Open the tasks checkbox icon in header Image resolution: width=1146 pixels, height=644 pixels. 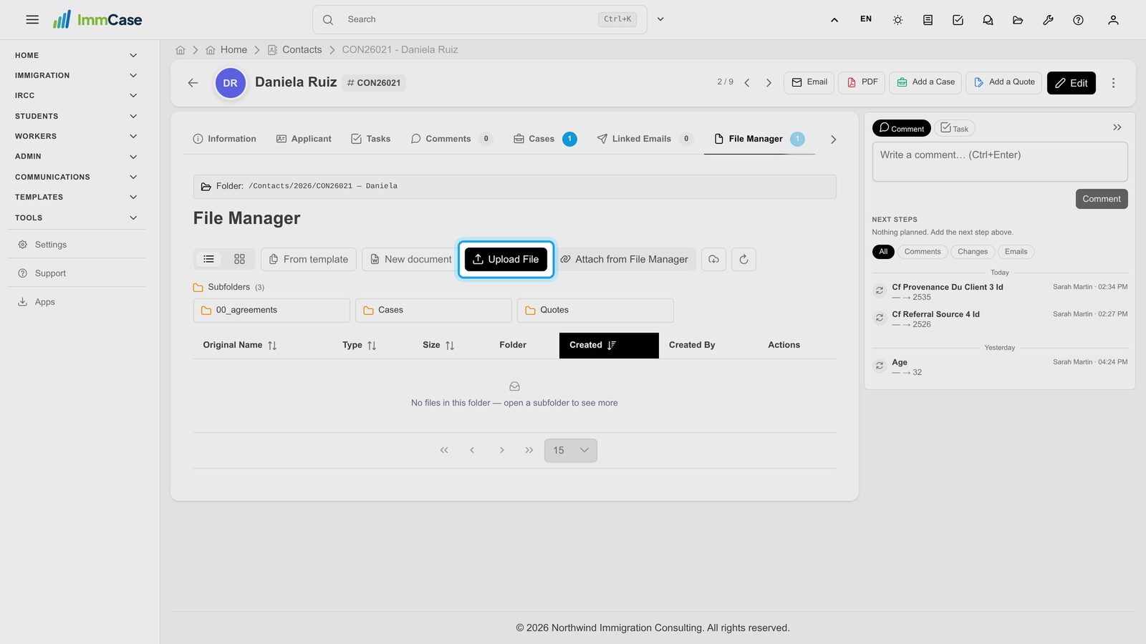[x=958, y=20]
